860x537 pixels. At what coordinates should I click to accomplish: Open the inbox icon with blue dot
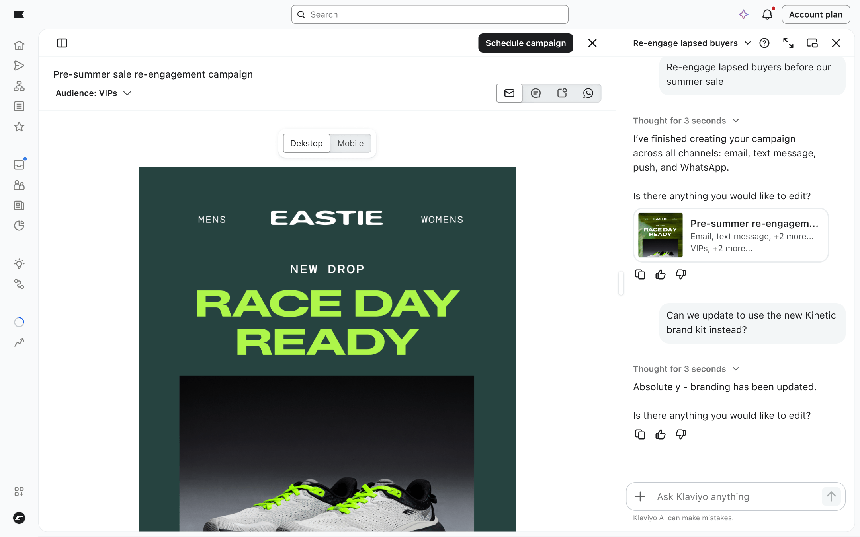pyautogui.click(x=19, y=164)
